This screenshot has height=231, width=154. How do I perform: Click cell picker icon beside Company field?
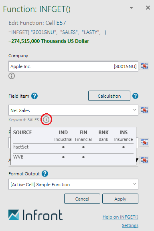(x=144, y=66)
